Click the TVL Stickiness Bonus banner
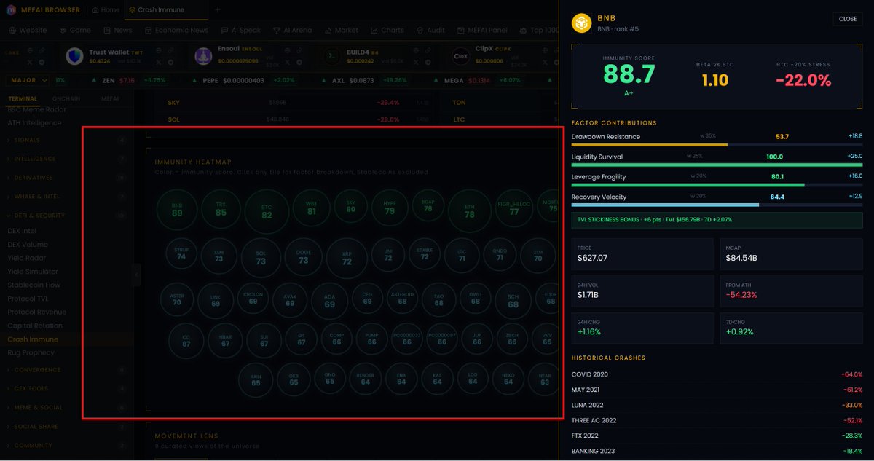 pyautogui.click(x=717, y=220)
